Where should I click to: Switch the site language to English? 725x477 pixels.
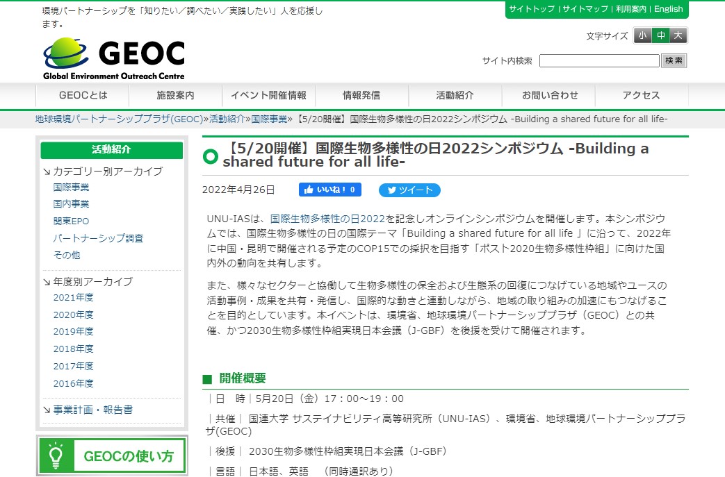pos(668,9)
